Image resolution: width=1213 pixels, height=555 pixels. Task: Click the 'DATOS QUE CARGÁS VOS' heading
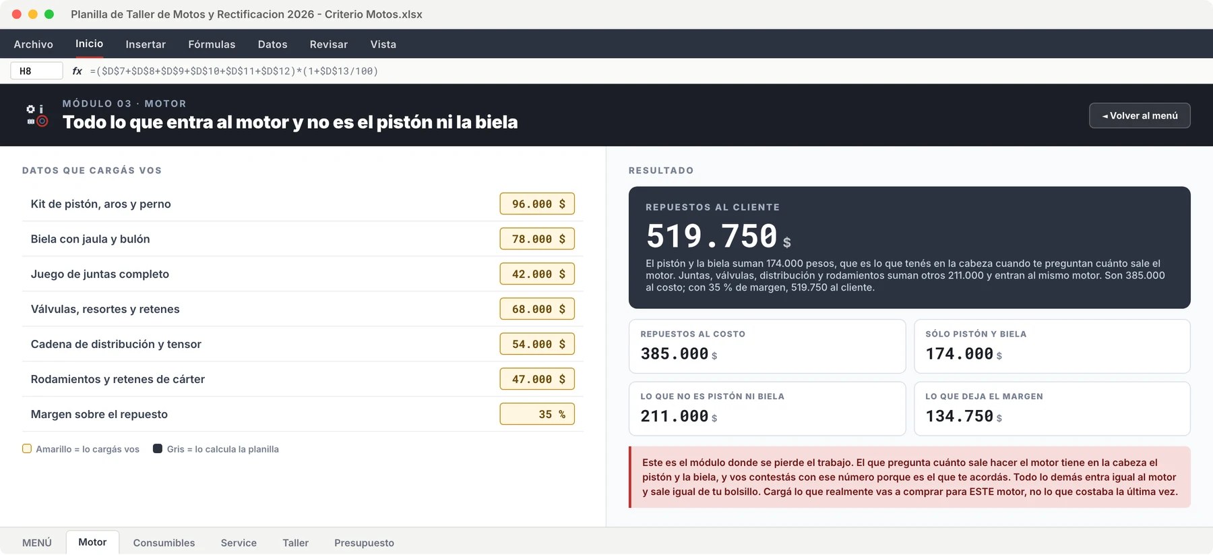pyautogui.click(x=92, y=171)
